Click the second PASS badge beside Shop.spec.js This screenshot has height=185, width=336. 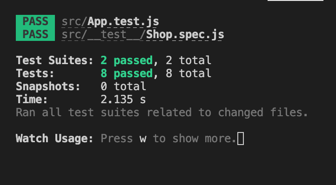point(35,34)
